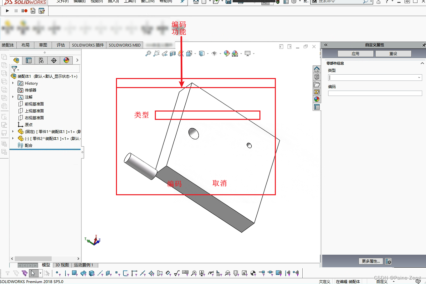Screen dimensions: 426x284
Task: Open the select tool dropdown arrow
Action: tap(41, 273)
